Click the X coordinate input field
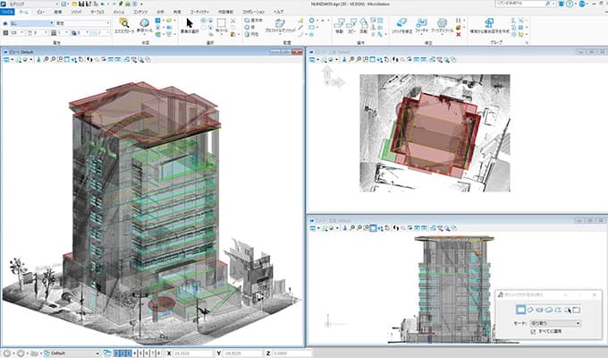The width and height of the screenshot is (608, 358). [x=192, y=353]
